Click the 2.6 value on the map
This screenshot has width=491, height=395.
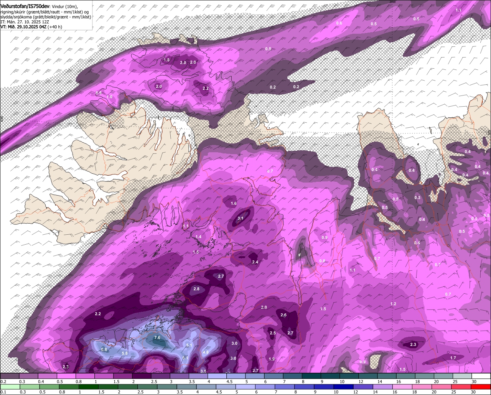tap(283, 315)
